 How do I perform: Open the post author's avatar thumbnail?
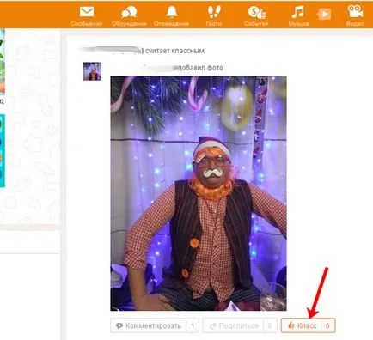[92, 71]
